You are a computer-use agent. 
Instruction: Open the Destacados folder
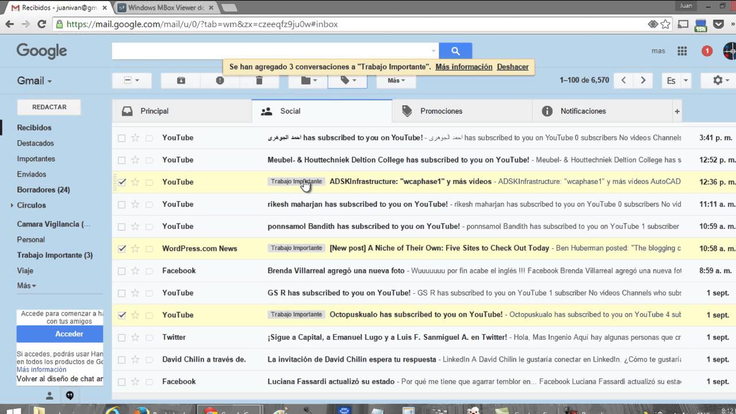point(35,143)
